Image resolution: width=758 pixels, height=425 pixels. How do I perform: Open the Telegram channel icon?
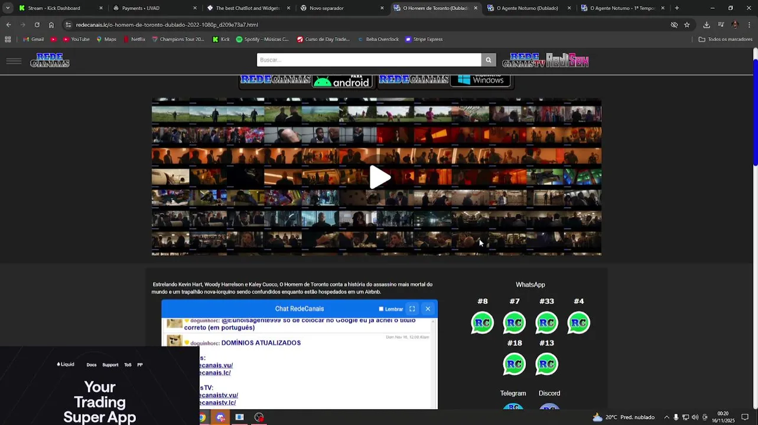coord(513,407)
